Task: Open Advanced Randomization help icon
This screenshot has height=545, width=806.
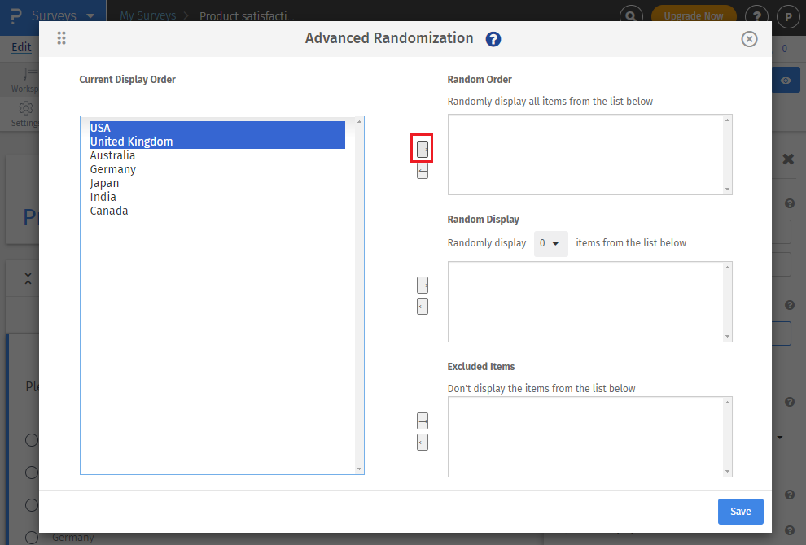Action: click(493, 39)
